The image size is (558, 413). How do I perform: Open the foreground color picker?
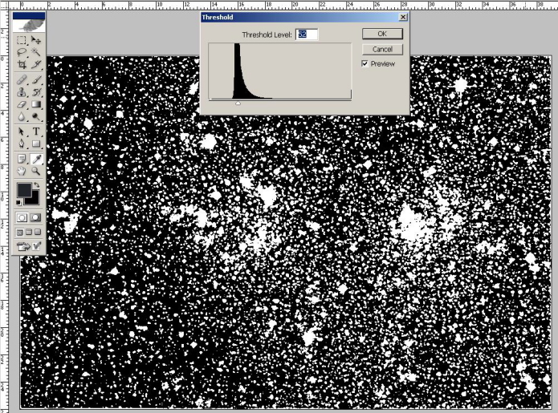coord(24,190)
